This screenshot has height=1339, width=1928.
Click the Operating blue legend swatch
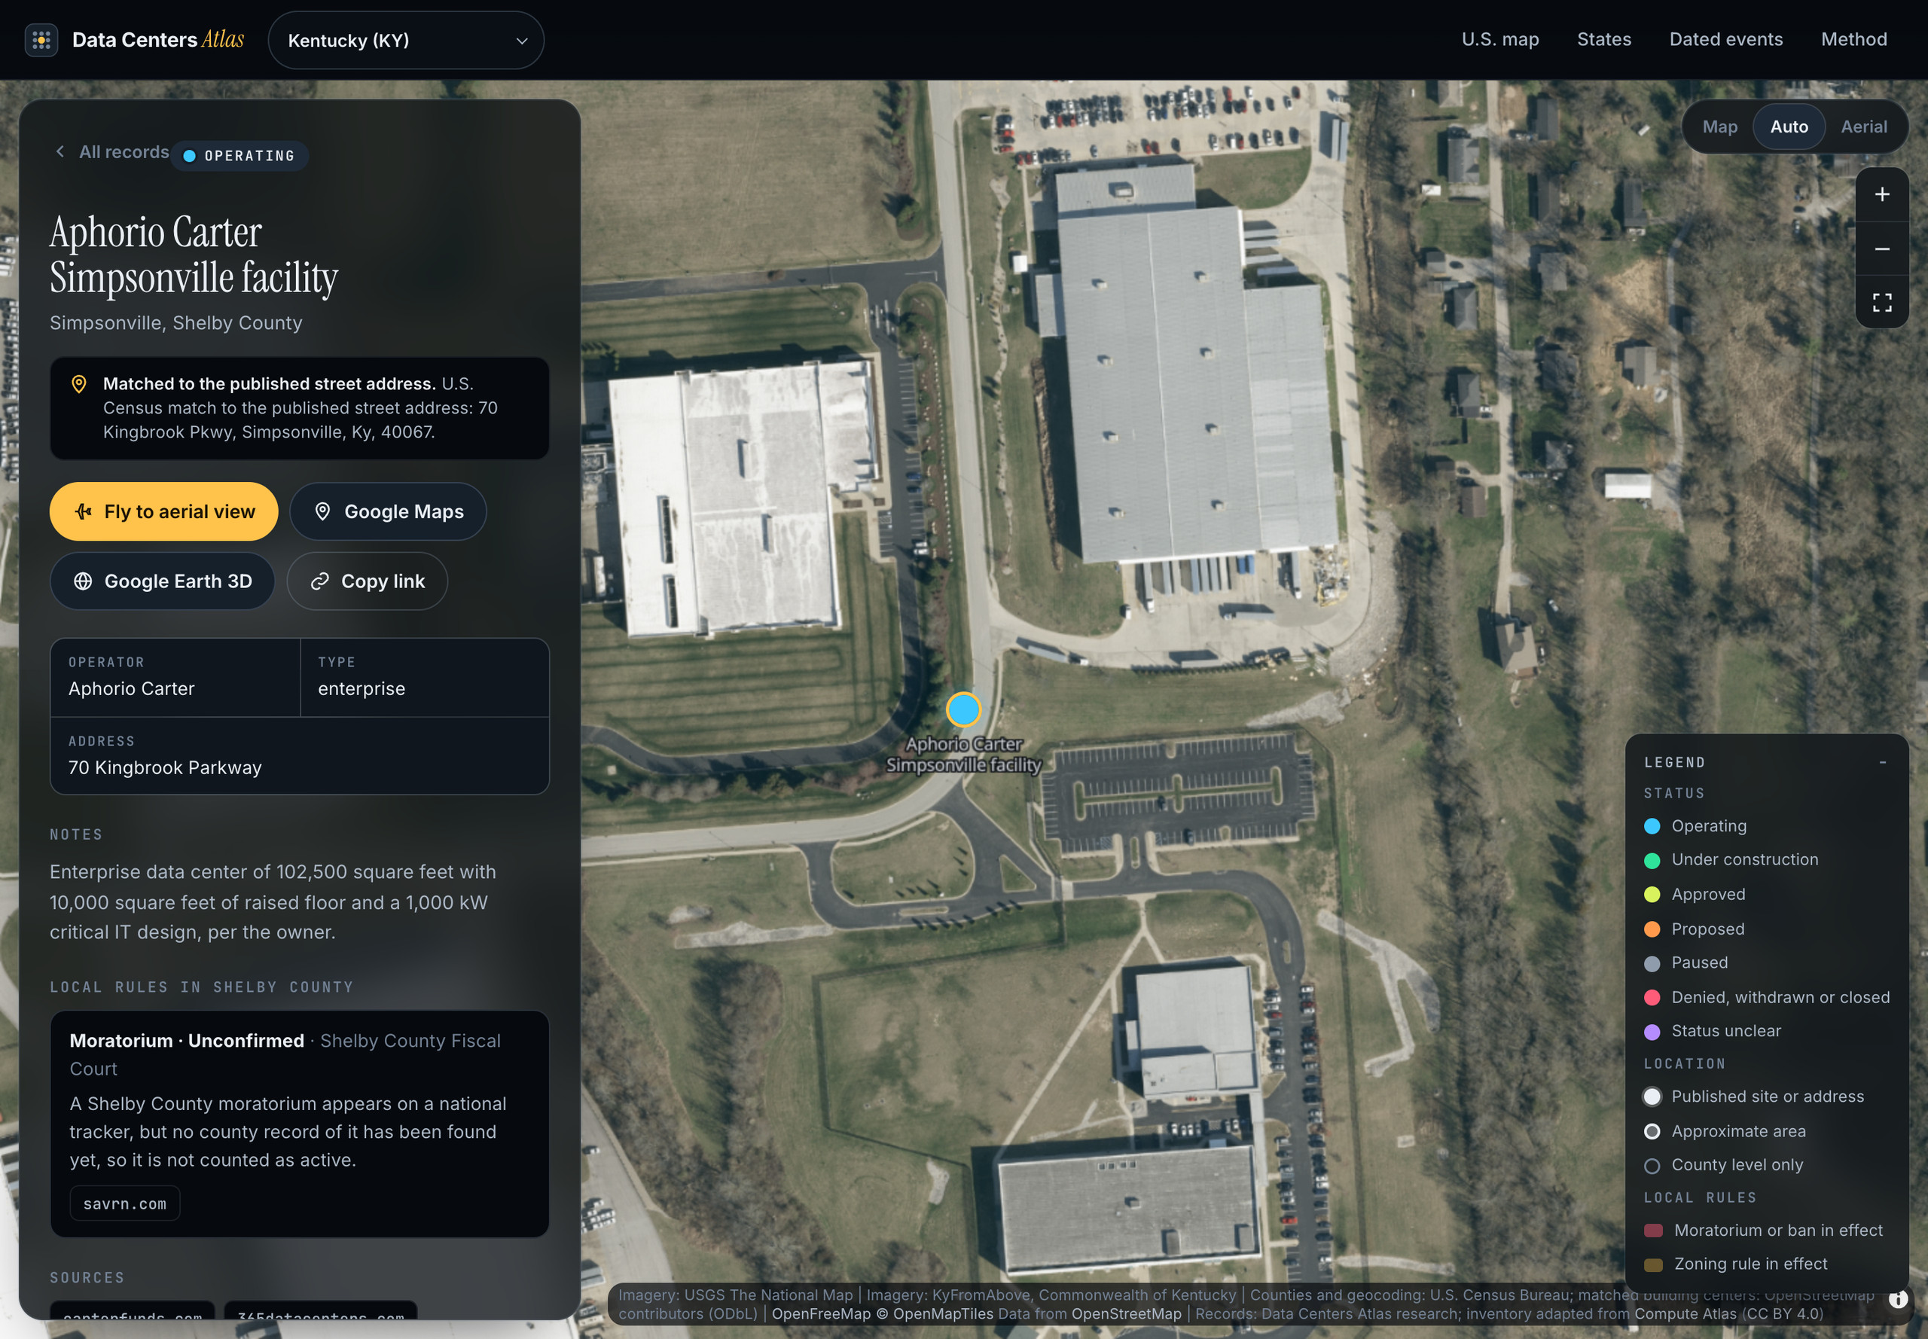(x=1652, y=826)
